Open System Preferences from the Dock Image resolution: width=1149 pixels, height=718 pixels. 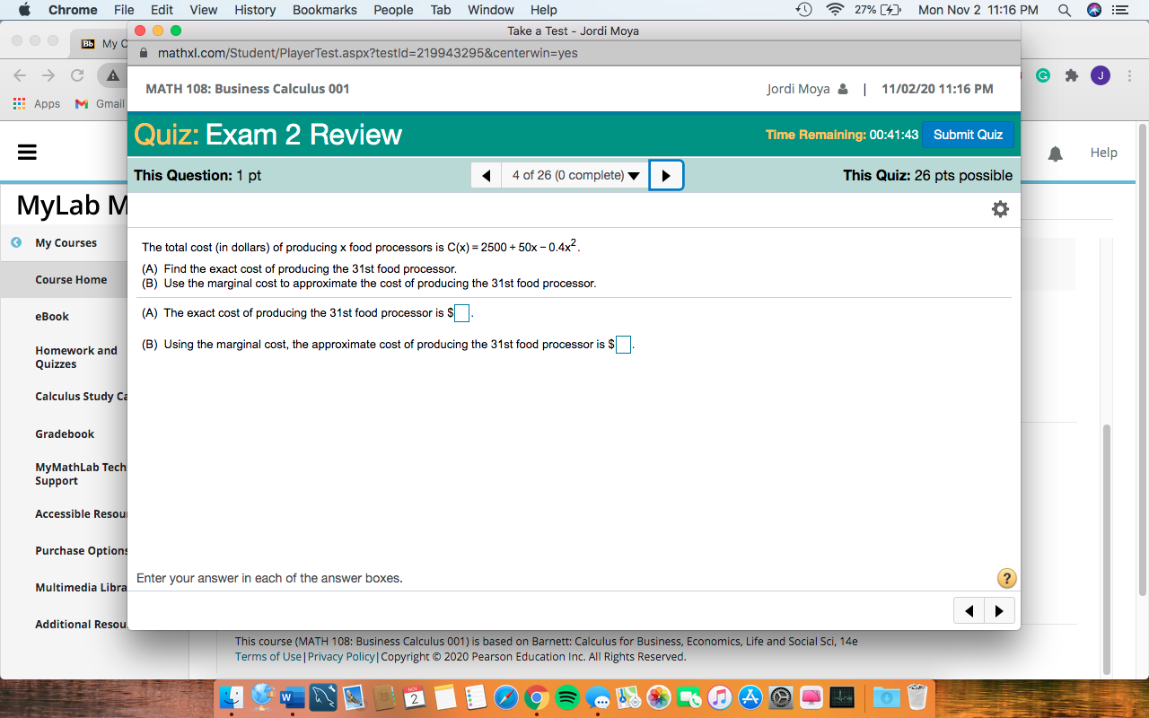(781, 697)
